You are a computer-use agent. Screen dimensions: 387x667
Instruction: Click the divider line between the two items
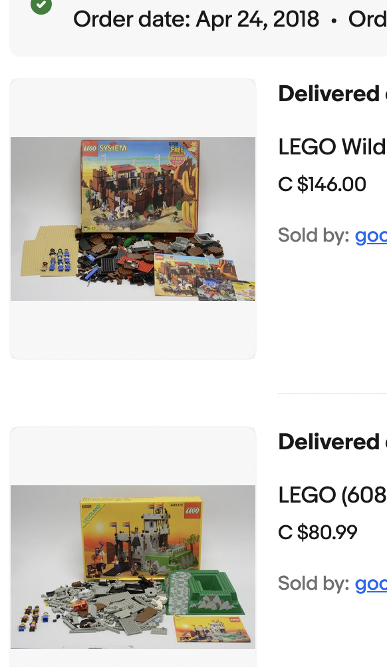pos(332,394)
